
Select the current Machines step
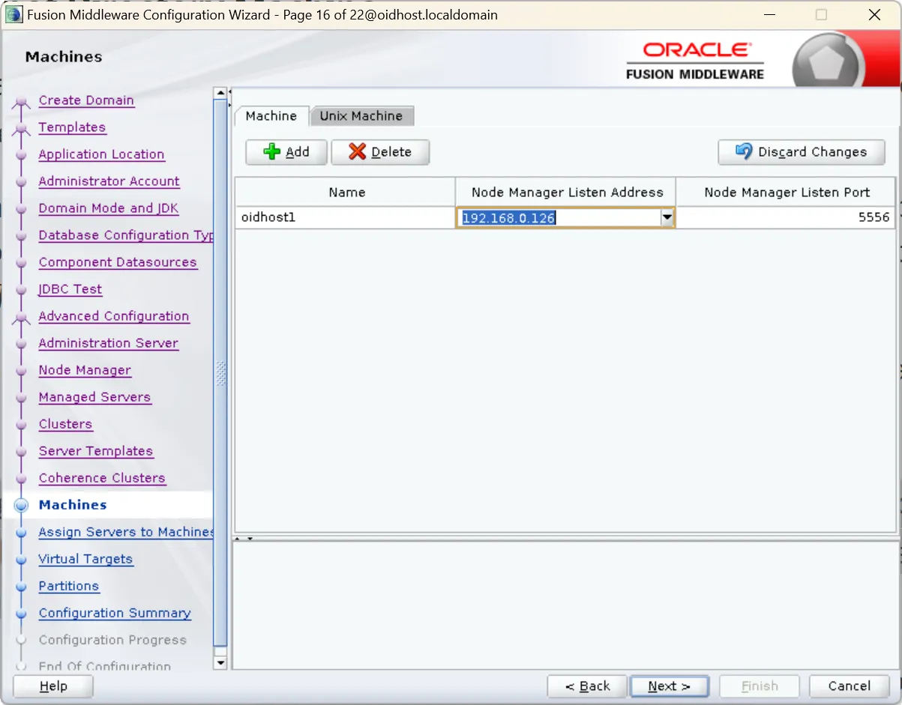click(x=73, y=505)
